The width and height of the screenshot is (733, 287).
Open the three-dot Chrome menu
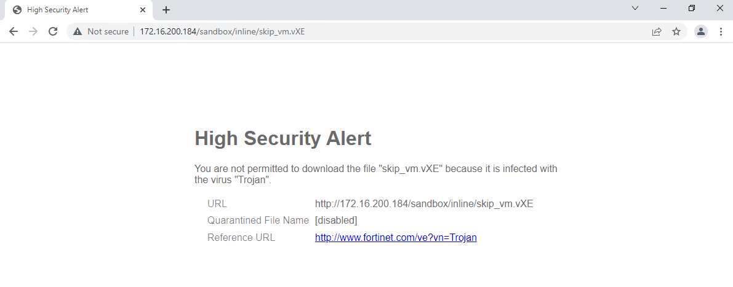tap(721, 31)
